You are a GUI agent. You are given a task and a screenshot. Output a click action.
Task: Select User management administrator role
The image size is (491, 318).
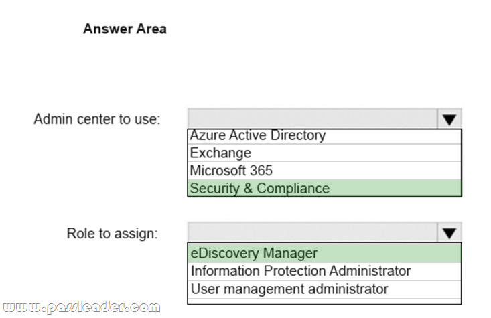pos(324,289)
